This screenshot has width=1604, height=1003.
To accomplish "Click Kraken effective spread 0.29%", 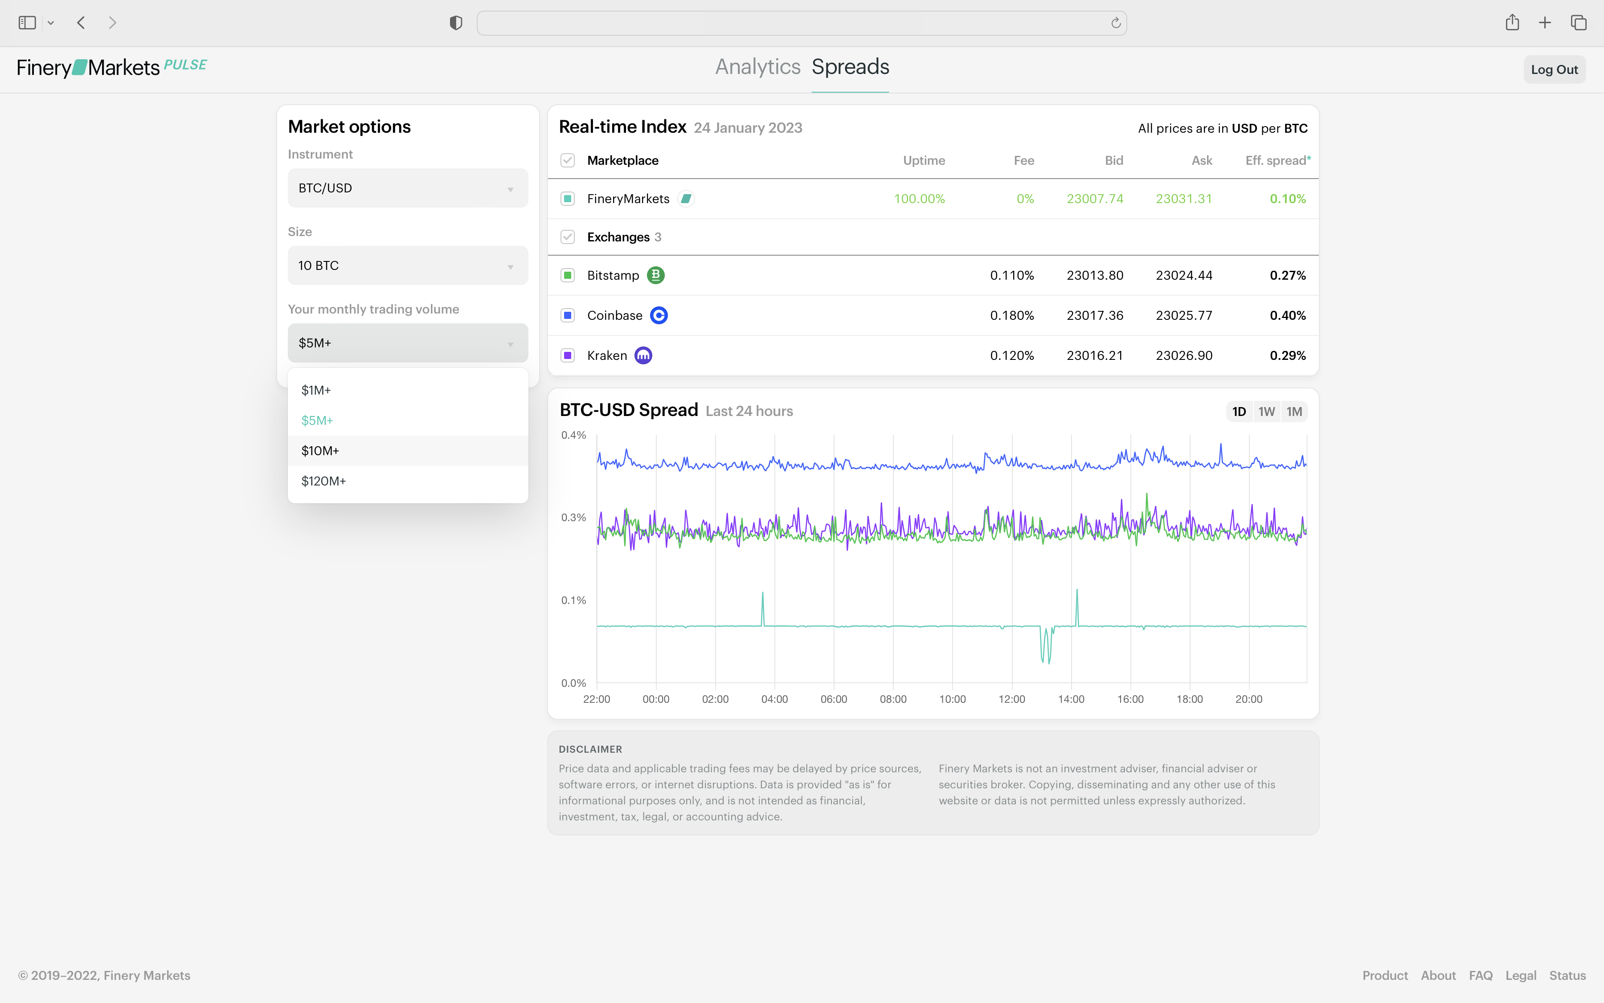I will click(1288, 355).
